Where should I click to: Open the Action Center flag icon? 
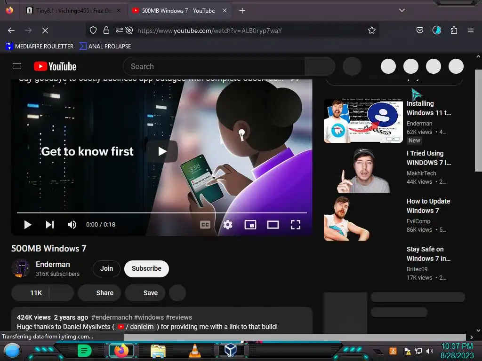407,351
